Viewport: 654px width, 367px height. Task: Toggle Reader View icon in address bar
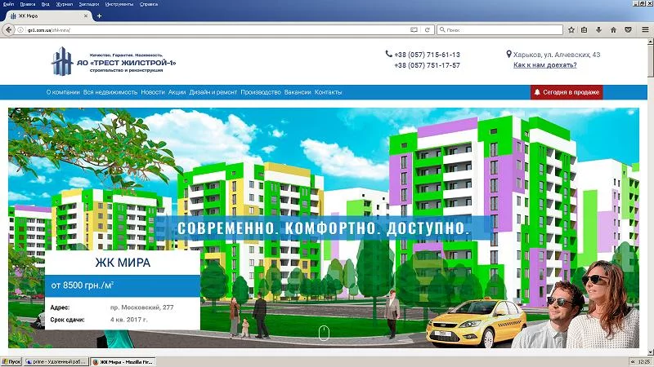pos(414,30)
